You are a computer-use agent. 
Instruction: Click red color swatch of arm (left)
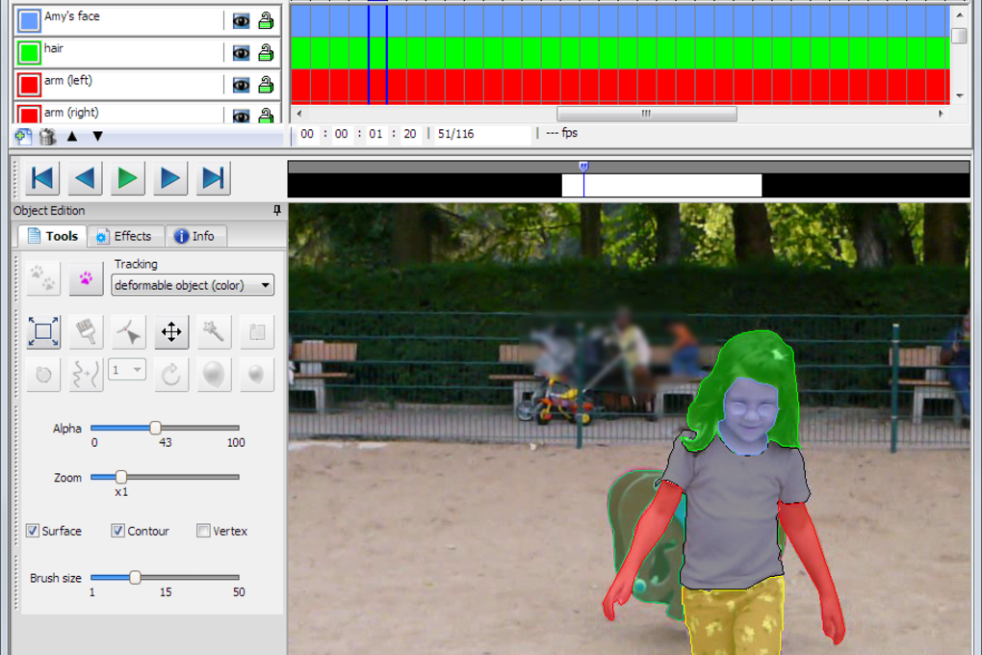tap(29, 85)
